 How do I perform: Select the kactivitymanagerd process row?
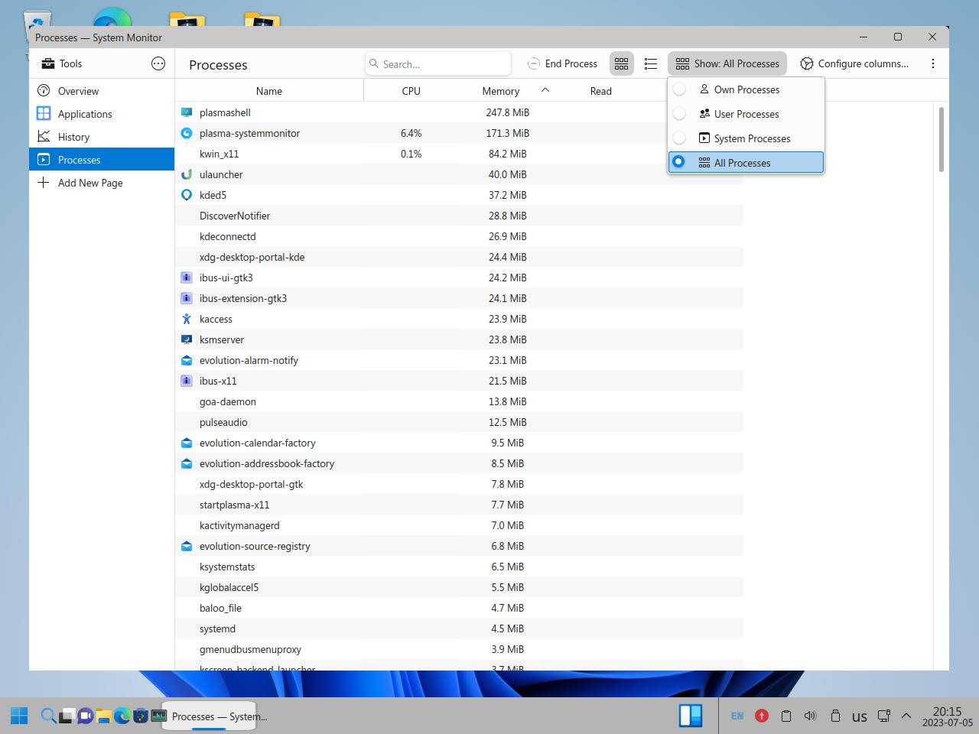459,525
